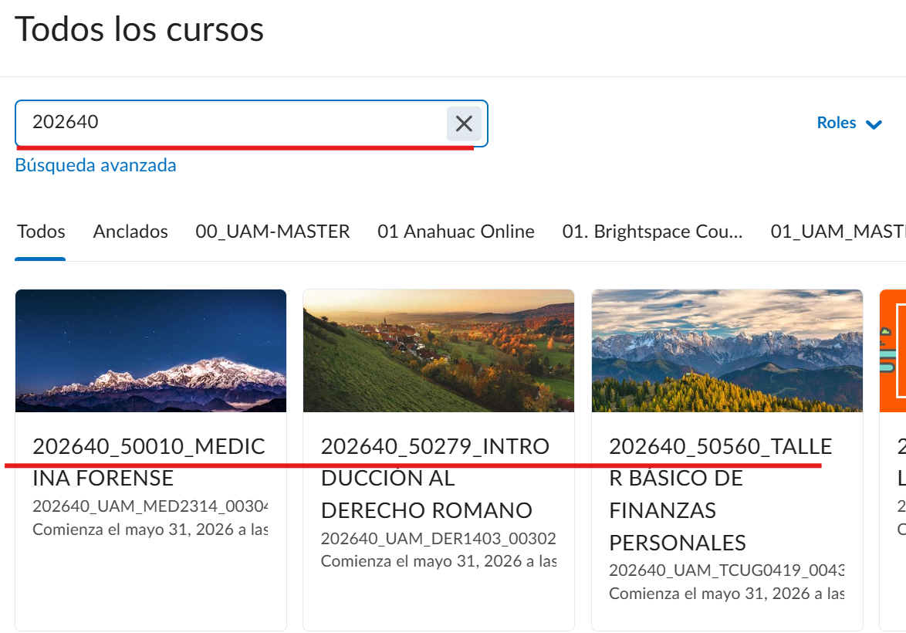
Task: Switch to the 01_UAM_MAST tab
Action: pyautogui.click(x=838, y=232)
